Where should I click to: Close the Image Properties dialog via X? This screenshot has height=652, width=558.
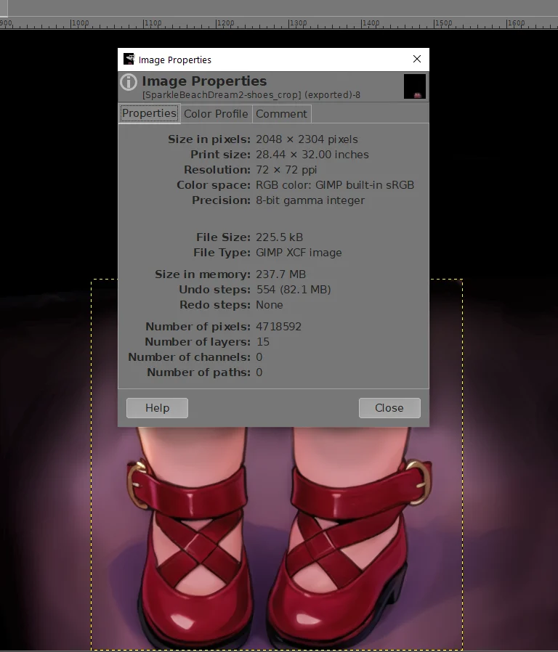(x=417, y=59)
